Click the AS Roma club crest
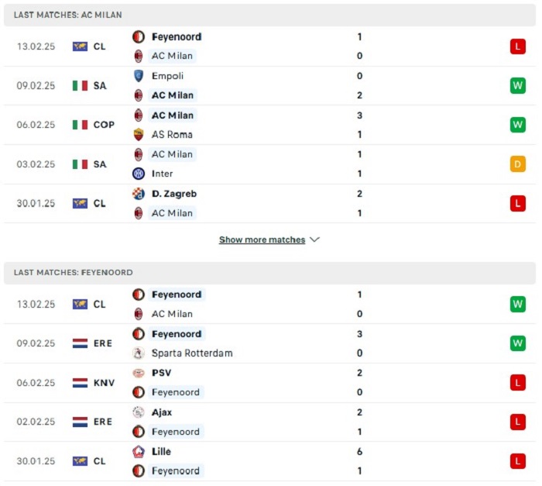 click(139, 134)
